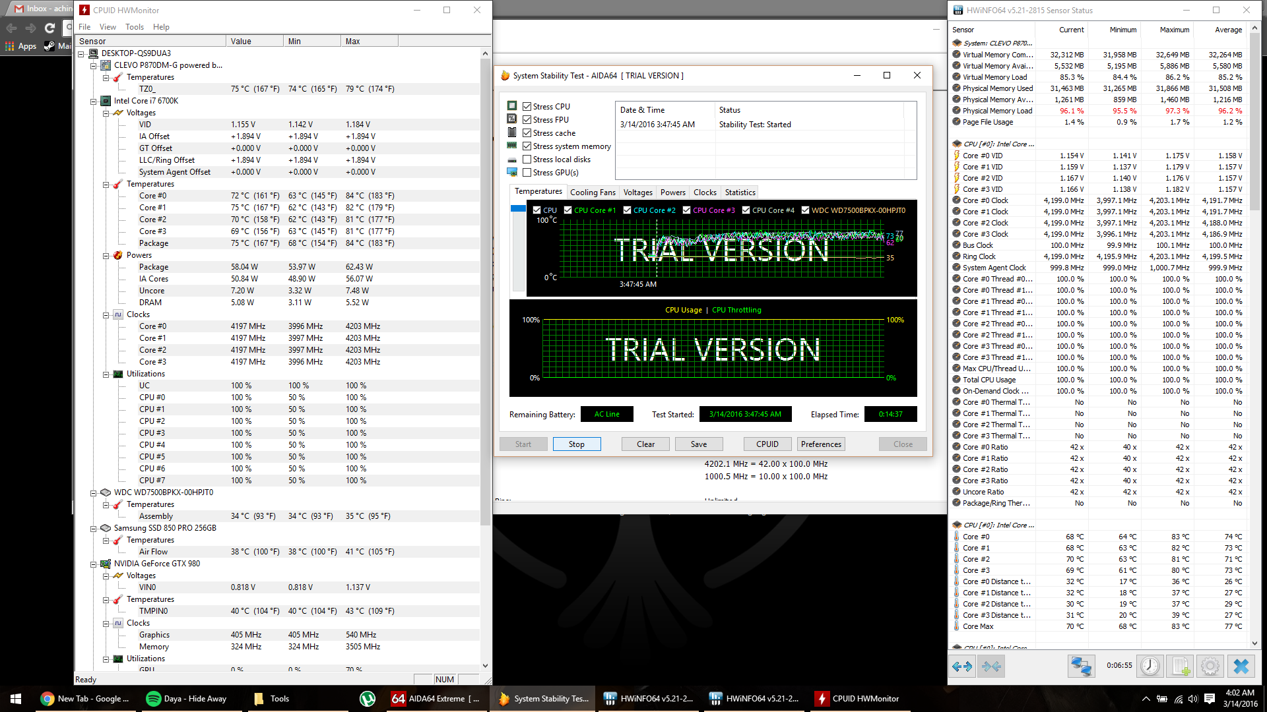Viewport: 1267px width, 712px height.
Task: Open HWMonitor Tools menu
Action: (135, 27)
